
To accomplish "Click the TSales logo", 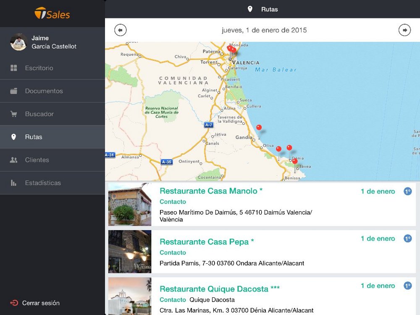I will [x=52, y=13].
